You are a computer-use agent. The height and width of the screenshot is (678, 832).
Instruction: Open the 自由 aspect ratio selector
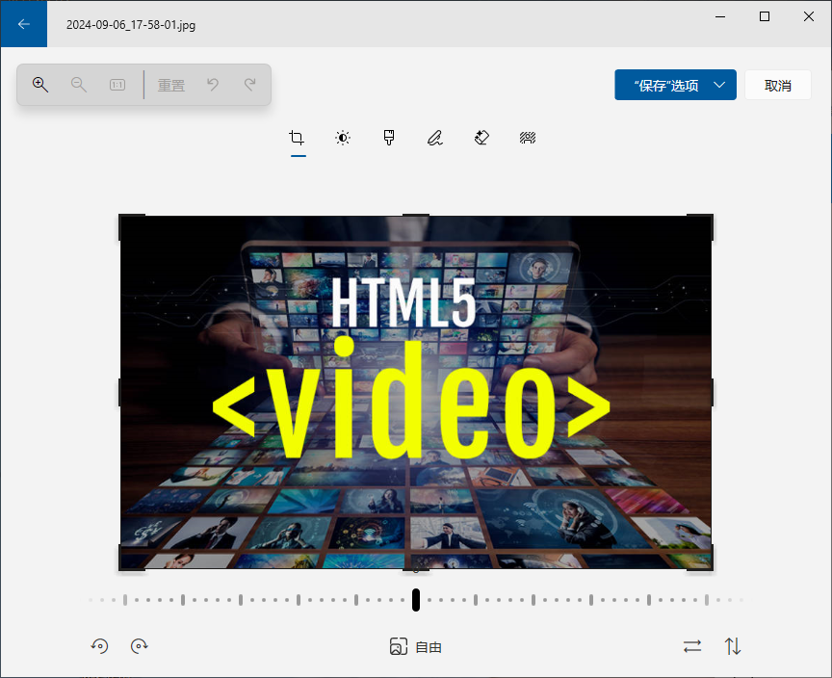pyautogui.click(x=416, y=647)
